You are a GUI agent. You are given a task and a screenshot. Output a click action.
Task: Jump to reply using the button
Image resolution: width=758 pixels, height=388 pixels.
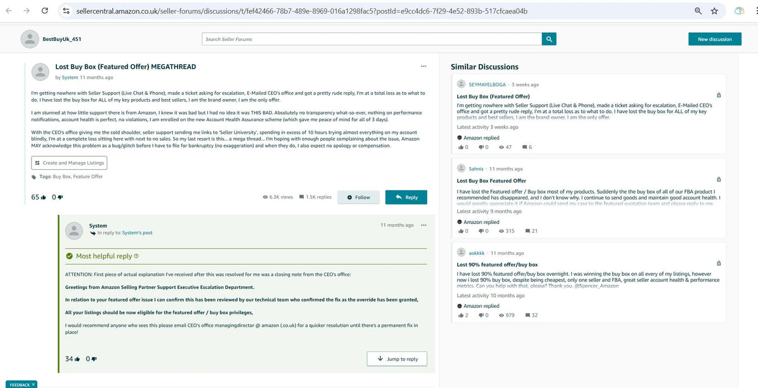[x=397, y=359]
